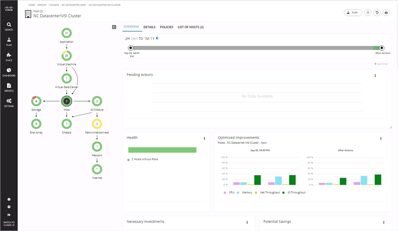Select the Virtual Data Center node
Screen dimensions: 398x231
coord(67,78)
